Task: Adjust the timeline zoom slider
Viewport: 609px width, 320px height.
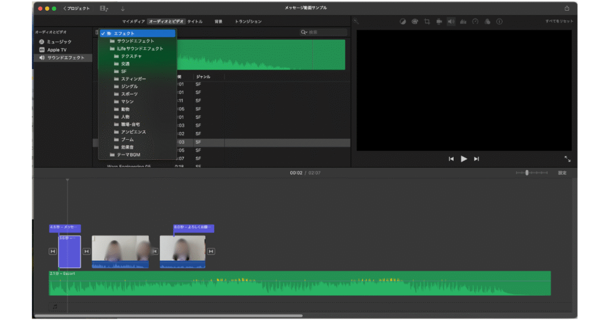Action: (528, 172)
